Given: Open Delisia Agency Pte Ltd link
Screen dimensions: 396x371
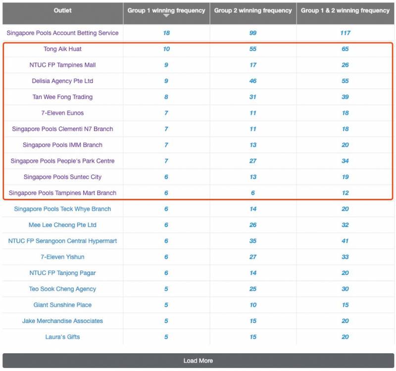Looking at the screenshot, I should 63,81.
